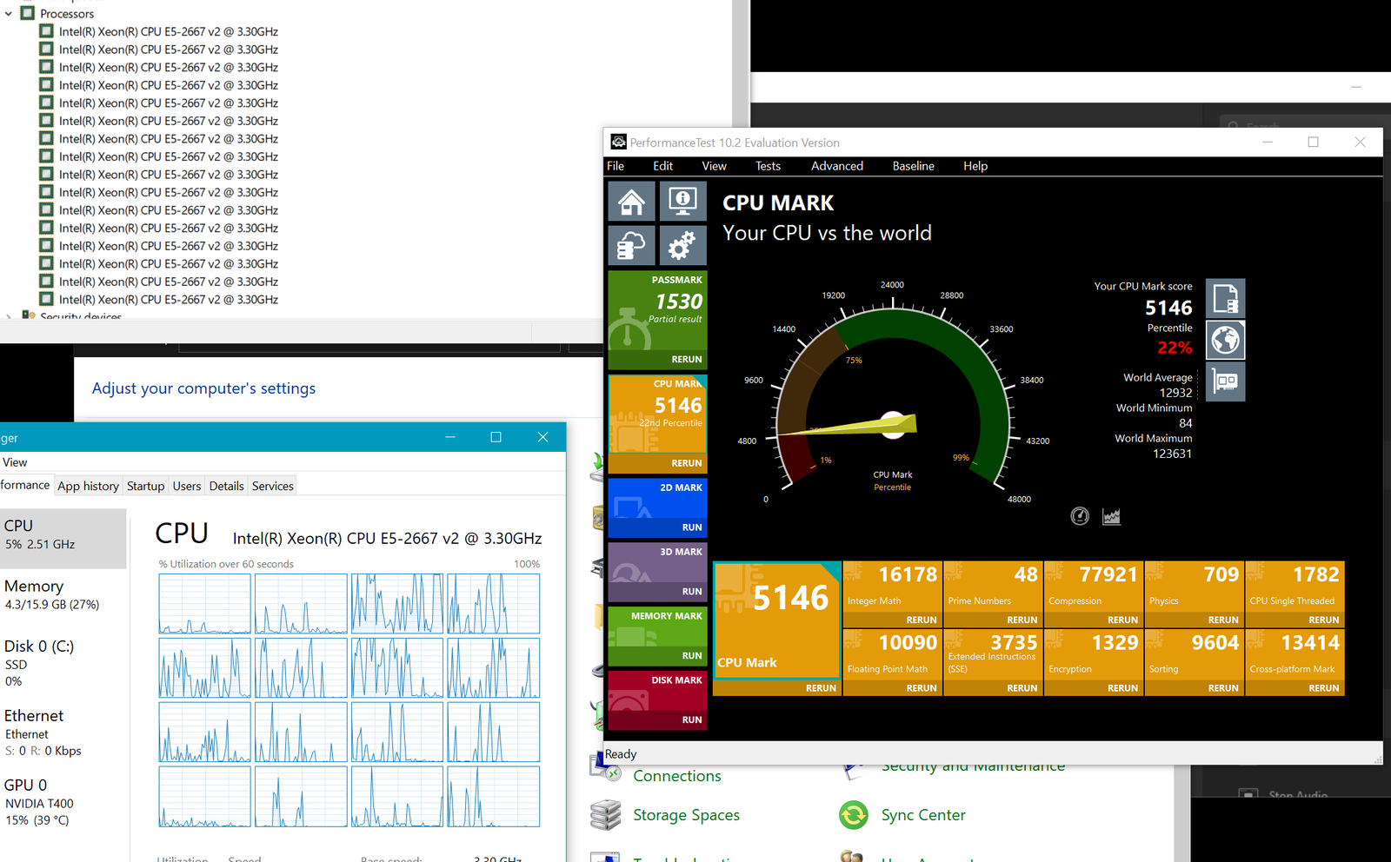This screenshot has height=862, width=1391.
Task: Switch to the distribution graph icon
Action: coord(1111,516)
